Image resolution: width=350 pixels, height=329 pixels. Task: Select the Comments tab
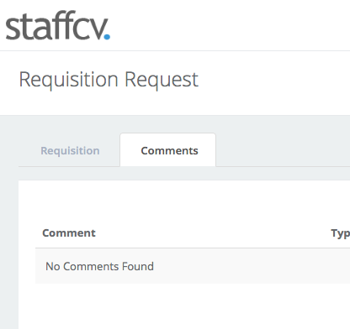168,150
